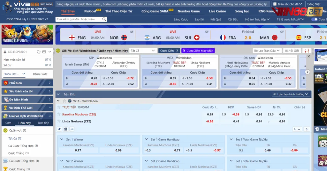Collapse the Trận Đấu section
Image resolution: width=327 pixels, height=171 pixels.
point(58,94)
